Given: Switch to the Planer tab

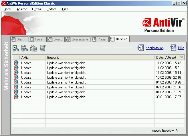Looking at the screenshot, I should coord(100,39).
